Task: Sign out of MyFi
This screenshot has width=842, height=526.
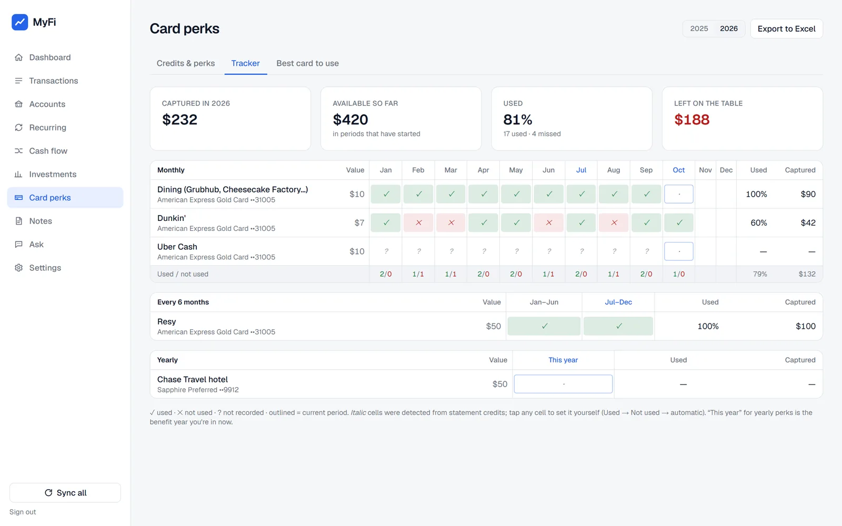Action: (x=23, y=512)
